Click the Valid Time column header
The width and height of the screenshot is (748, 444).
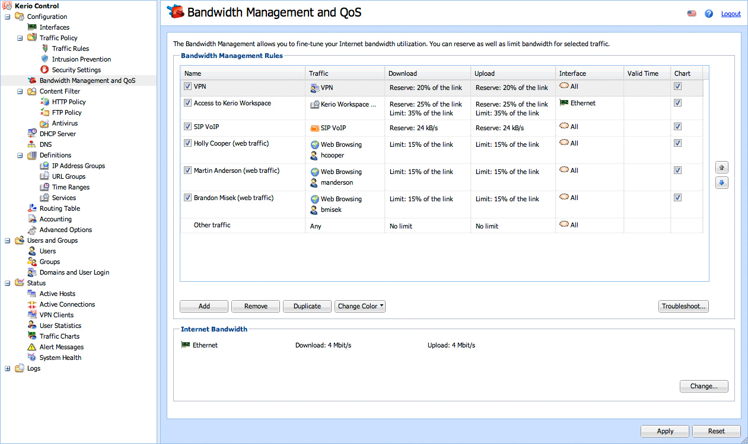(647, 73)
